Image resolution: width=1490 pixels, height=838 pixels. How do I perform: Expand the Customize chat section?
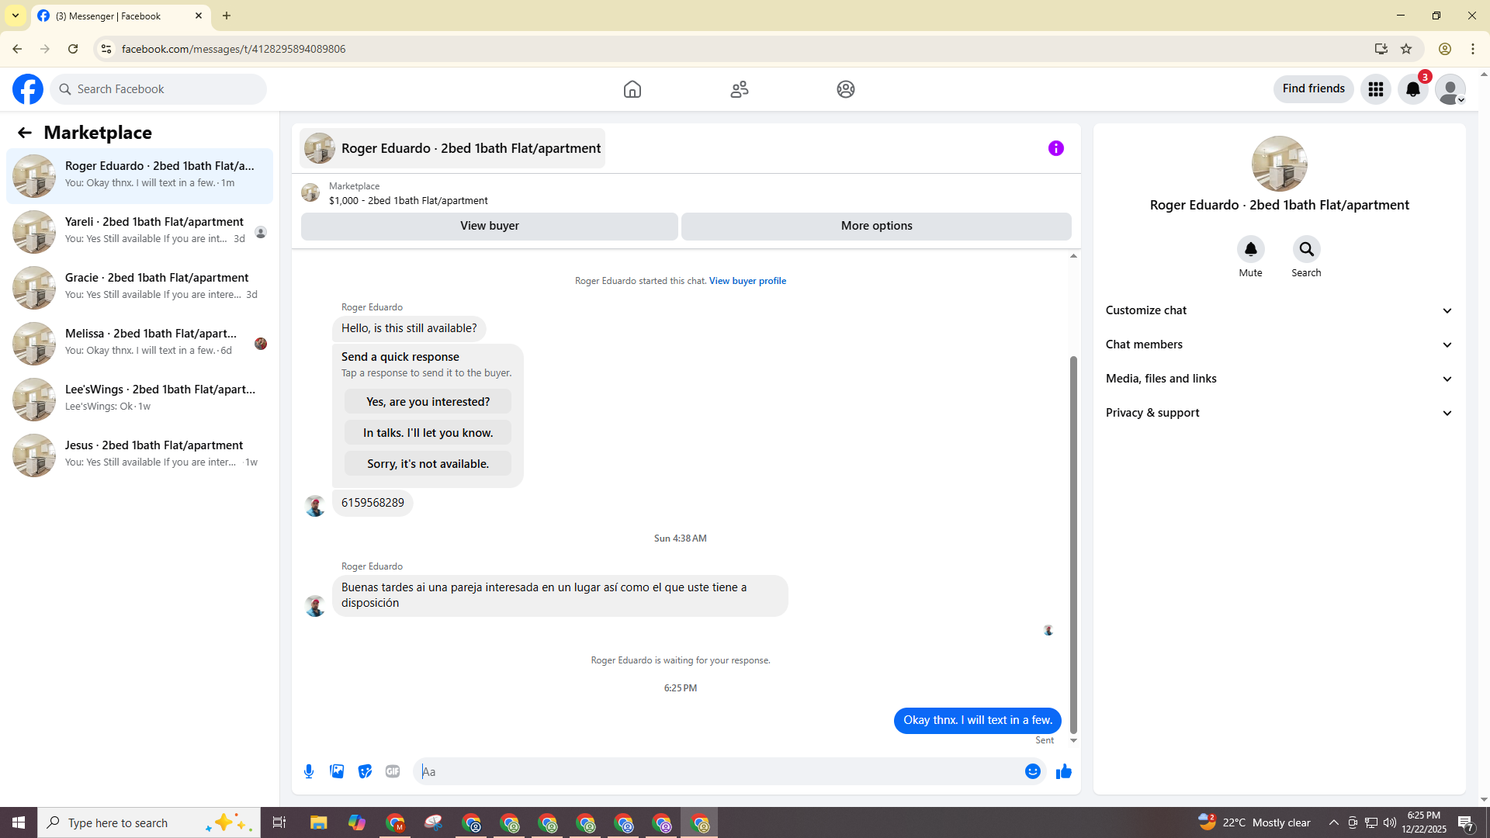[x=1279, y=310]
